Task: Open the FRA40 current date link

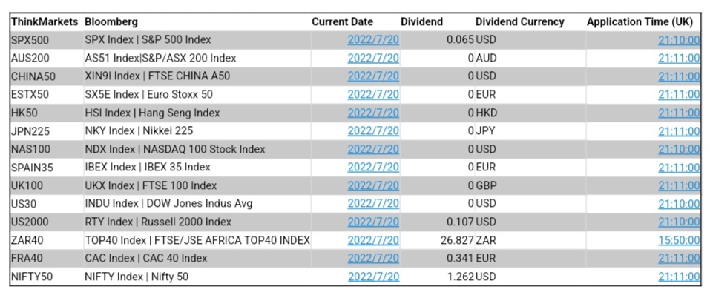Action: tap(373, 258)
